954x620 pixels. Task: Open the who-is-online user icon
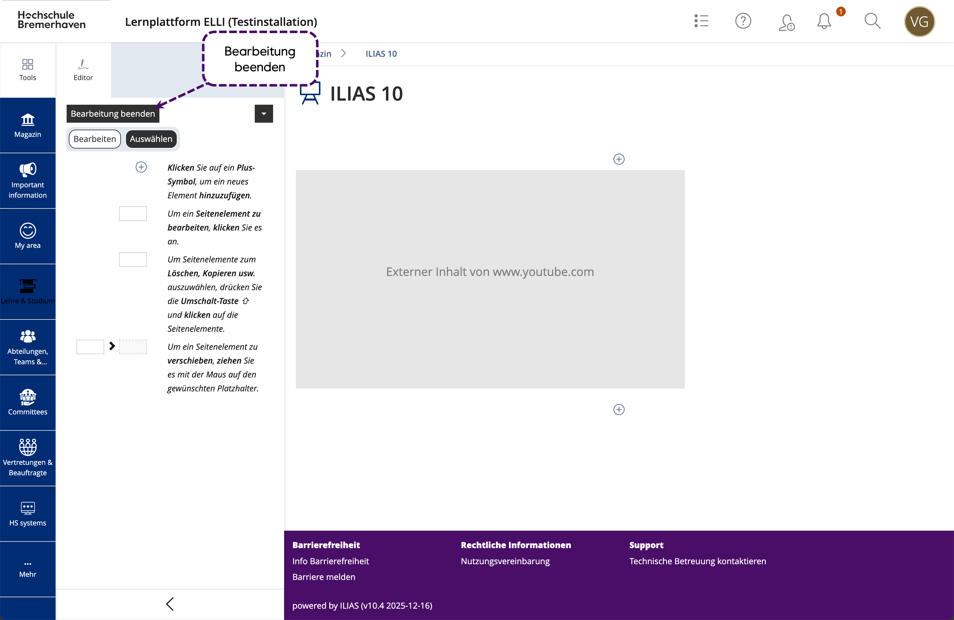click(x=786, y=22)
